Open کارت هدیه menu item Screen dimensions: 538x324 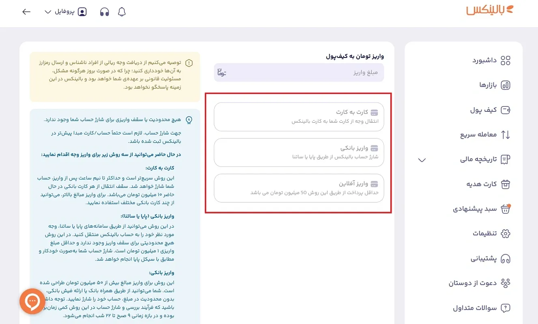(x=481, y=184)
